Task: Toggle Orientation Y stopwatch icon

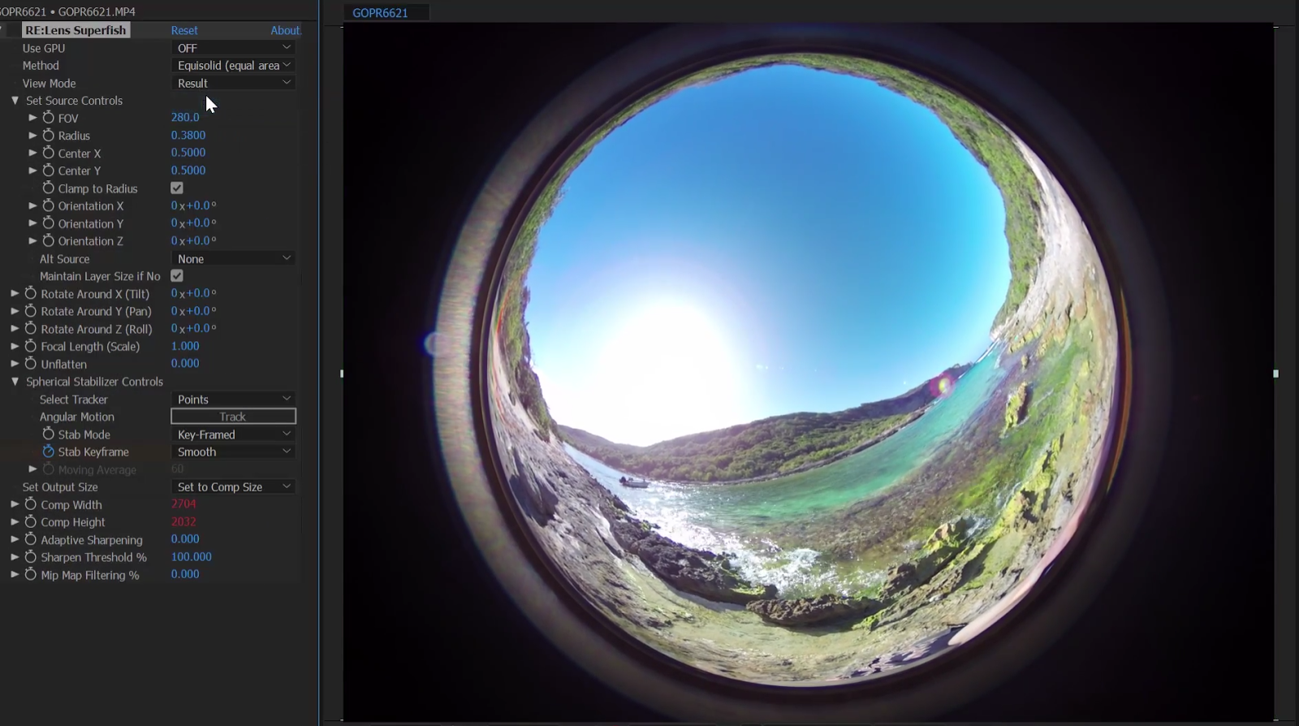Action: (x=49, y=223)
